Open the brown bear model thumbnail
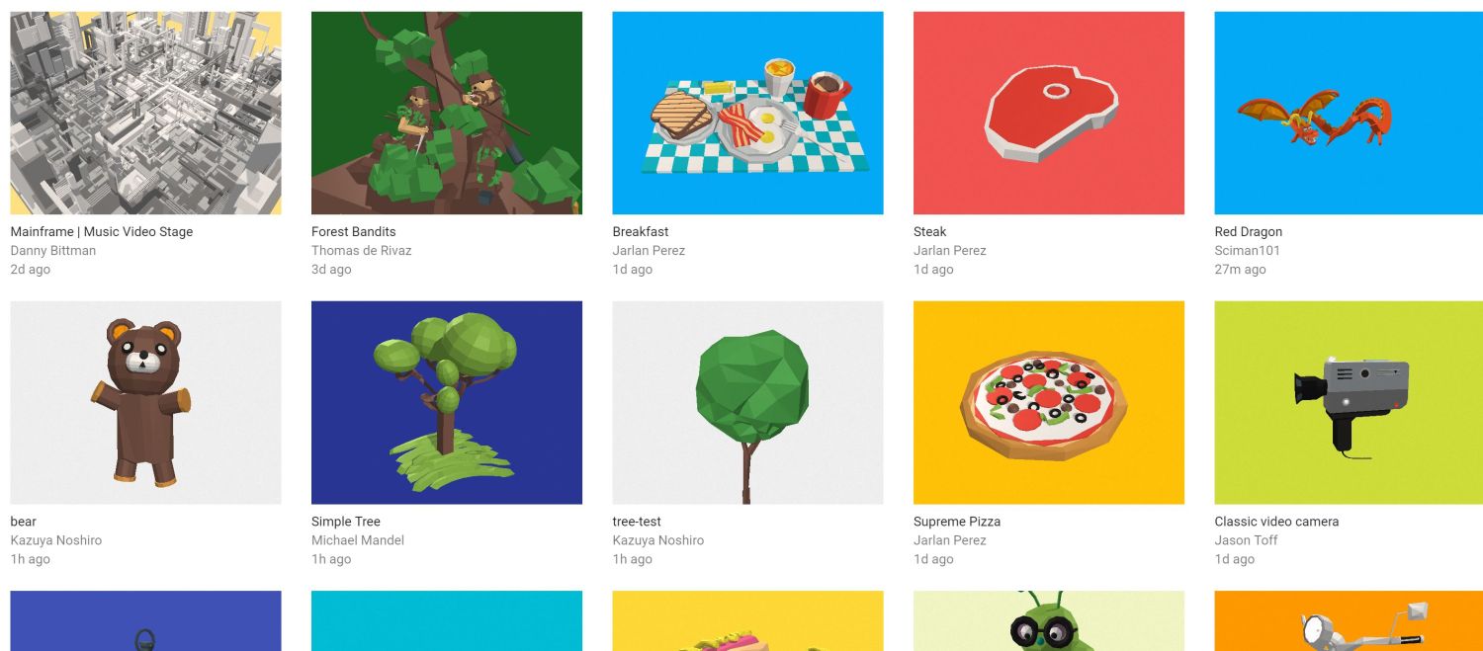1483x651 pixels. point(145,403)
